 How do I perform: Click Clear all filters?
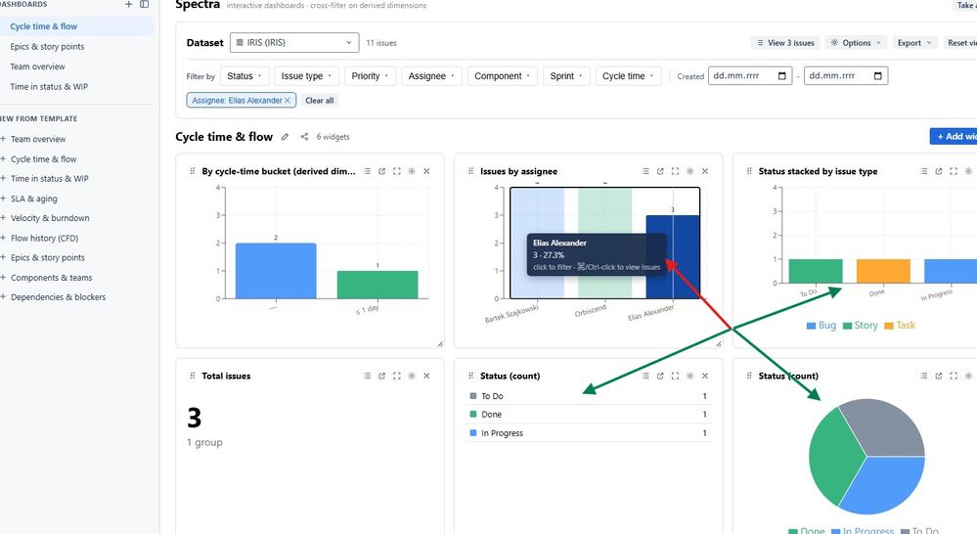(320, 101)
